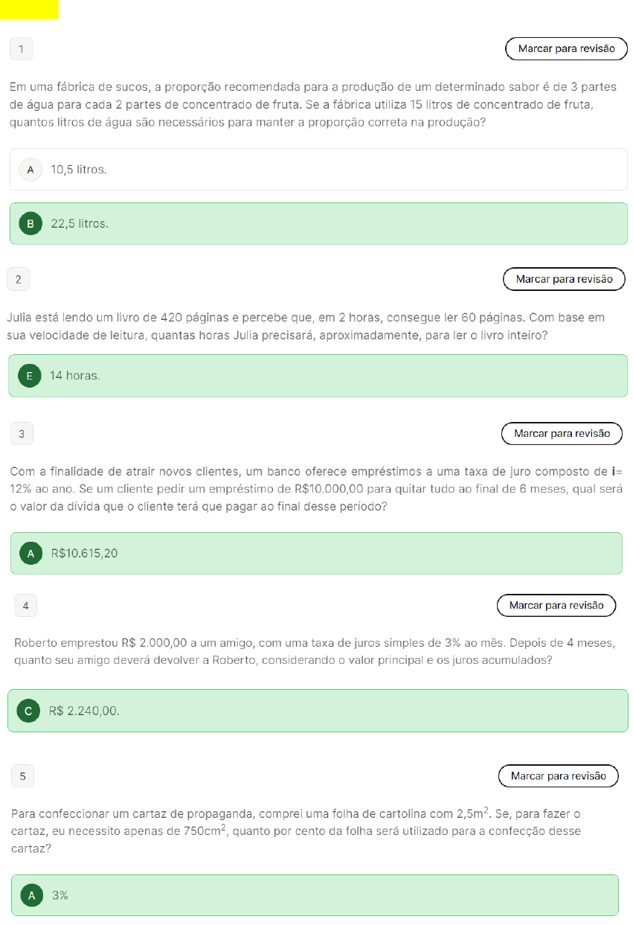Click the question 4 number badge

[x=25, y=606]
